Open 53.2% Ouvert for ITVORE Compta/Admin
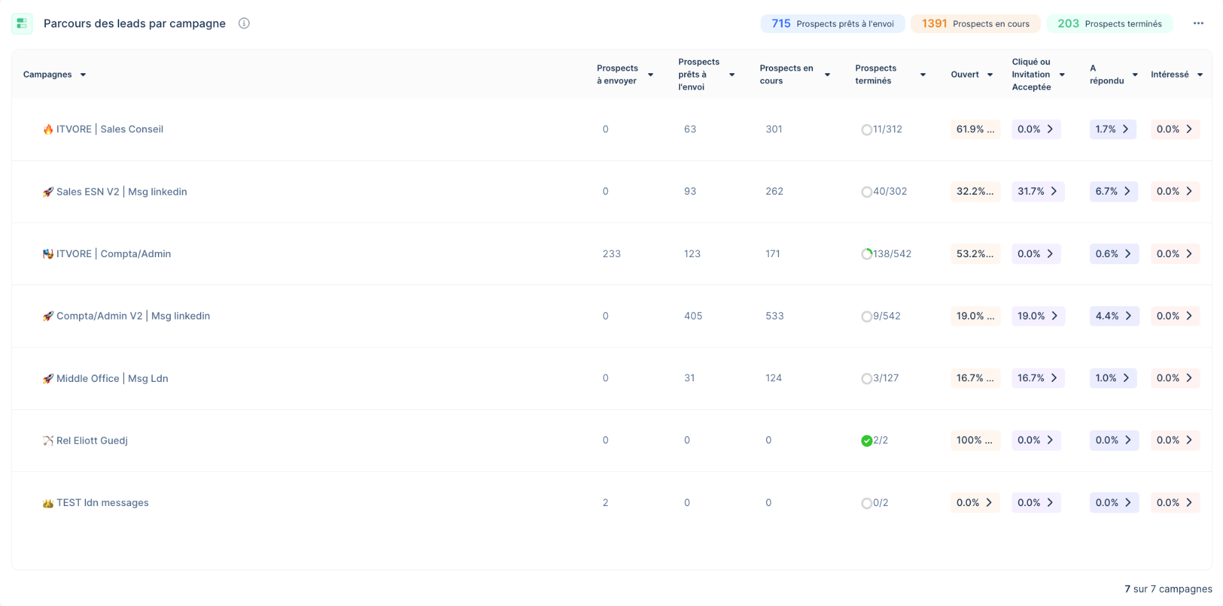The image size is (1223, 606). pos(975,254)
